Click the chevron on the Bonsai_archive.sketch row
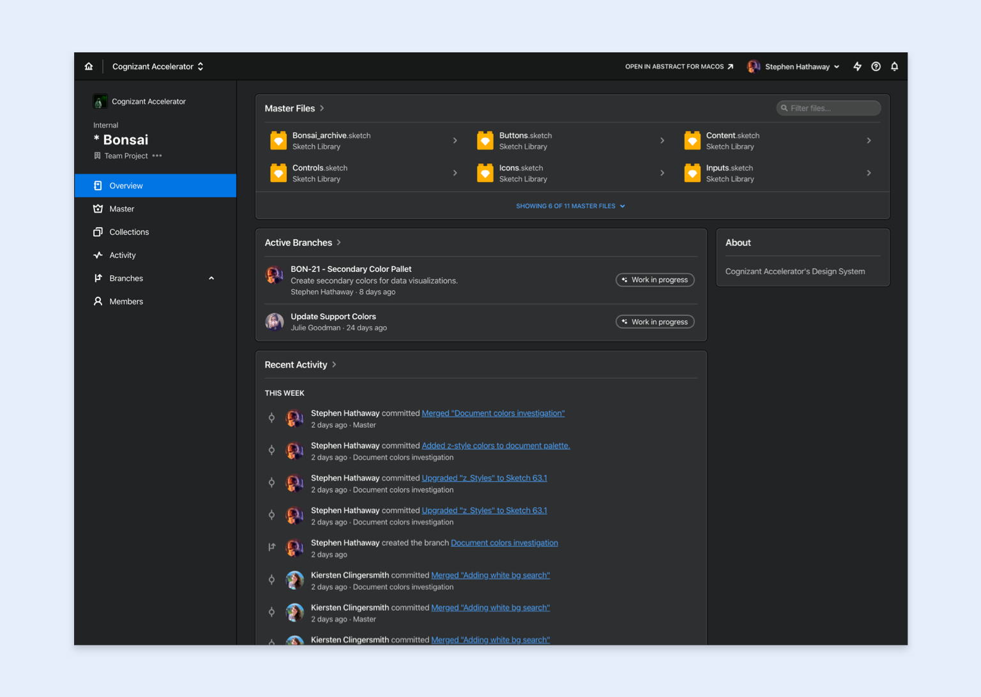981x697 pixels. pyautogui.click(x=455, y=140)
